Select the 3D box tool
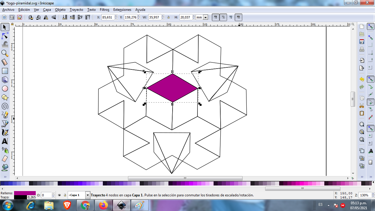This screenshot has height=211, width=375. [x=5, y=80]
